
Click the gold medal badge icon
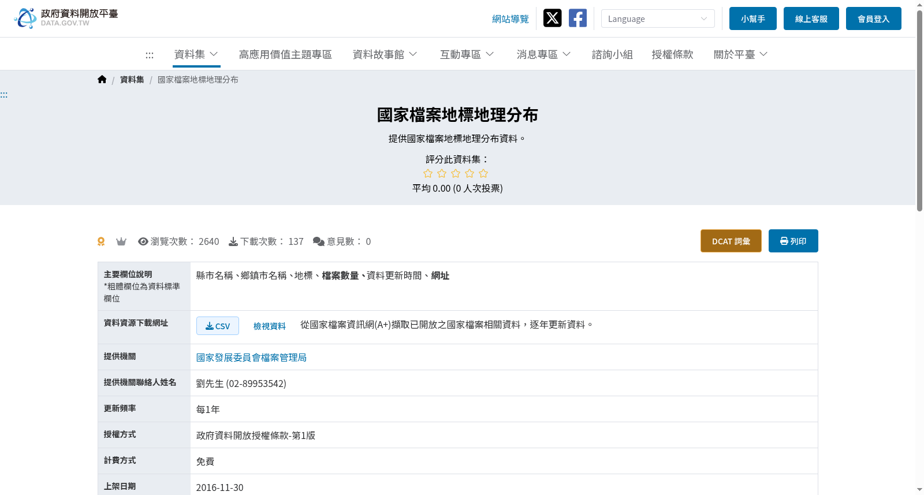[x=101, y=241]
